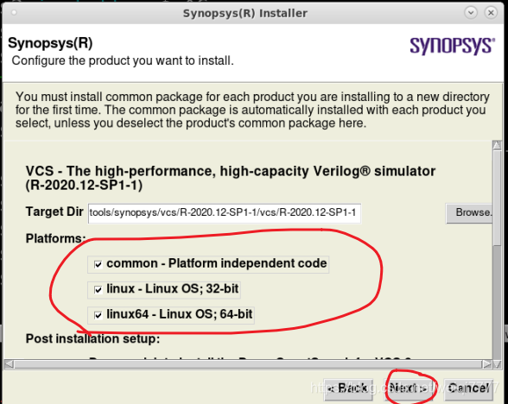Open the window menu dot in the titlebar
Viewport: 508px width, 404px height.
click(x=14, y=13)
